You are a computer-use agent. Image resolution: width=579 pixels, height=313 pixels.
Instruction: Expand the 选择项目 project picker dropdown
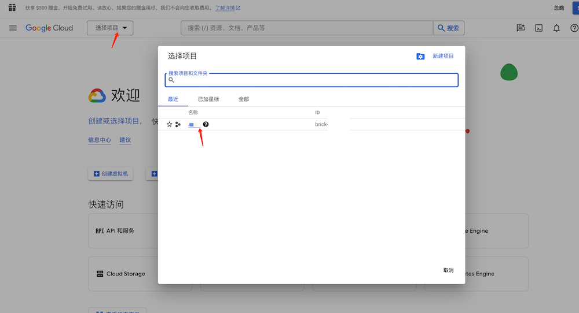tap(110, 28)
